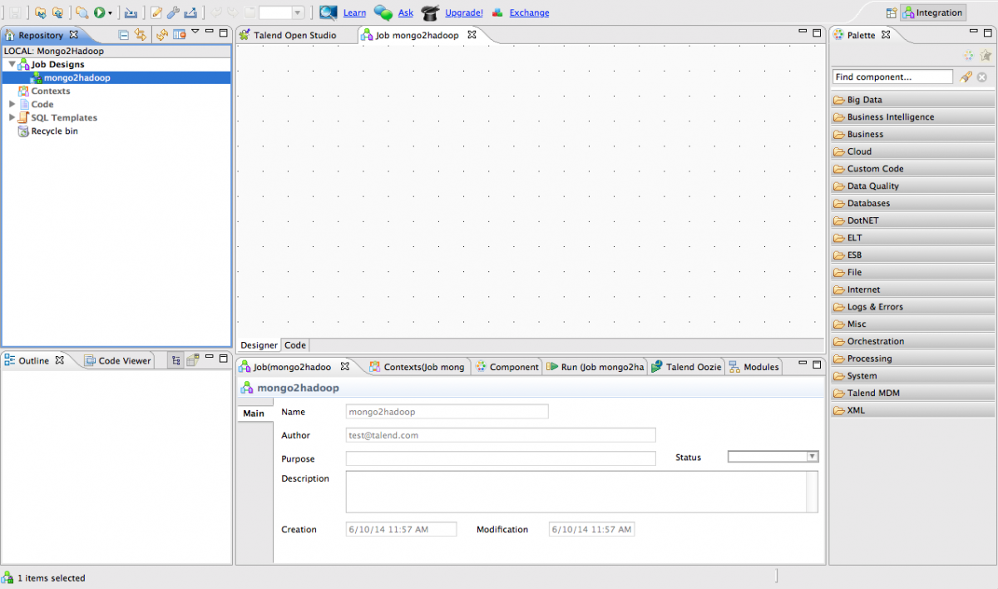
Task: Select the Main vertical tab in Job view
Action: (x=254, y=413)
